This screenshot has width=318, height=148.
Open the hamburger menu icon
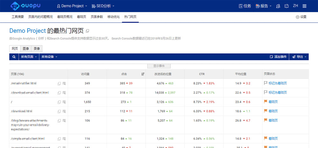point(304,6)
